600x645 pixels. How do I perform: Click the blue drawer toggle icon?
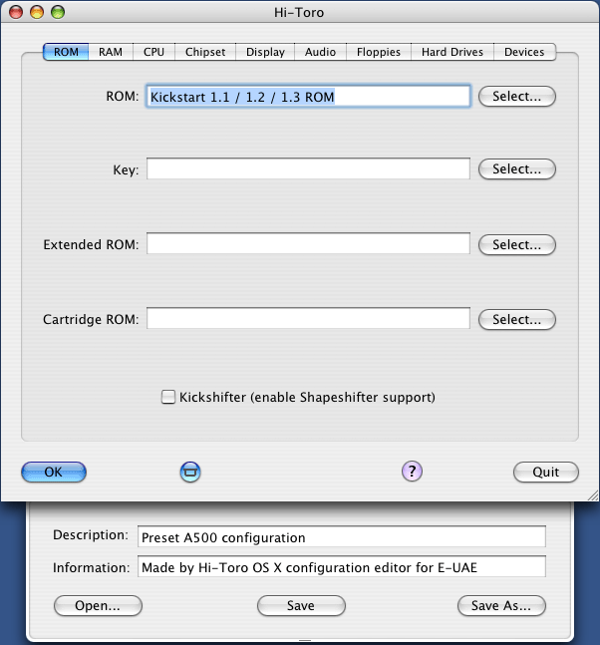(190, 472)
